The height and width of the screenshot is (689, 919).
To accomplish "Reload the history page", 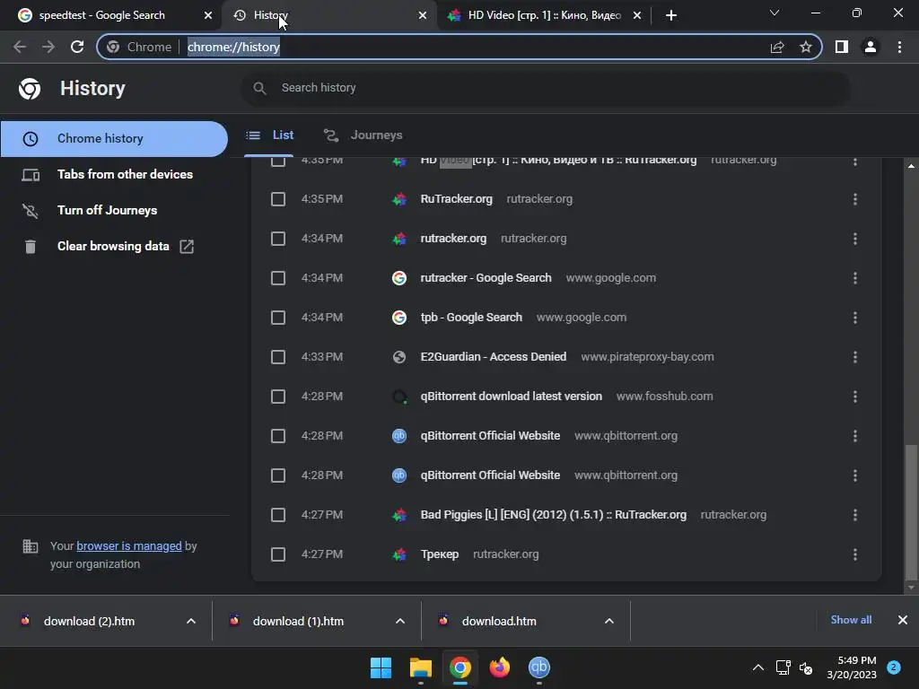I will pos(77,47).
